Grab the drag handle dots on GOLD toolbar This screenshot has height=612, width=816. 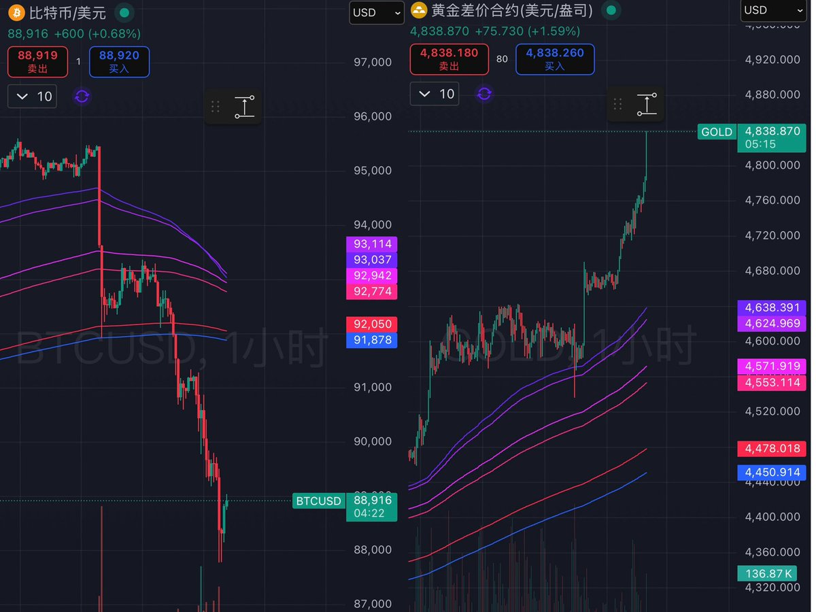617,104
